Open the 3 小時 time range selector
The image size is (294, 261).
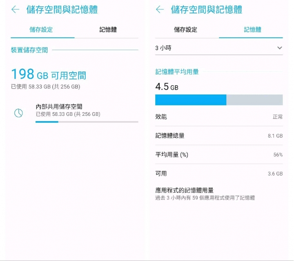219,48
